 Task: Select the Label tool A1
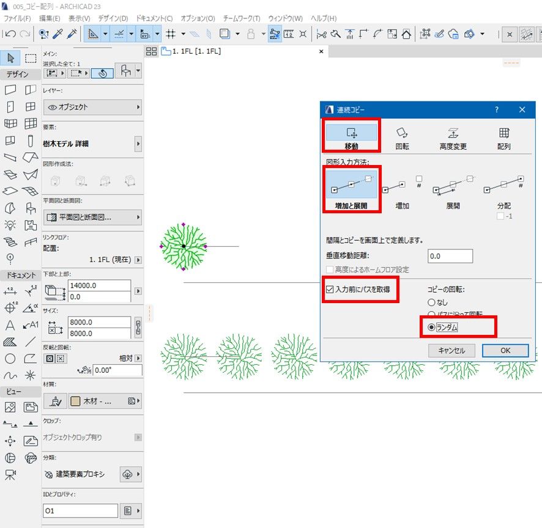click(x=31, y=325)
